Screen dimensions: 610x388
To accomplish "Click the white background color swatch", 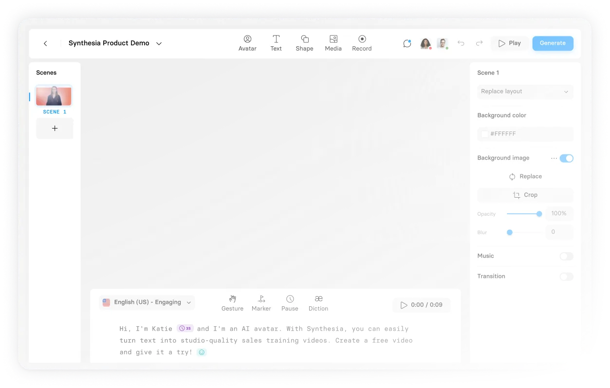I will coord(485,134).
